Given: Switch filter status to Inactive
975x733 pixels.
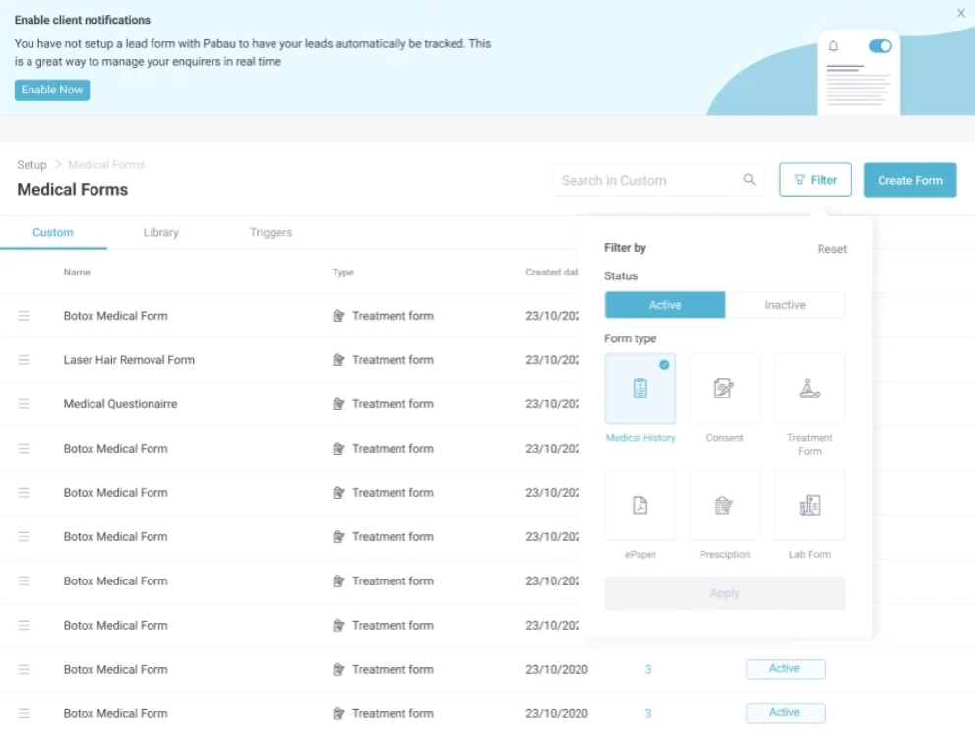Looking at the screenshot, I should coord(785,305).
